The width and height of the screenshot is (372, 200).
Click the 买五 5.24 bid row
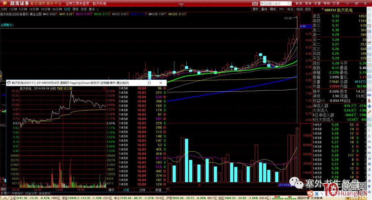(x=340, y=58)
